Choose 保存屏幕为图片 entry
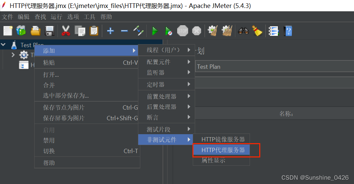 (x=86, y=118)
